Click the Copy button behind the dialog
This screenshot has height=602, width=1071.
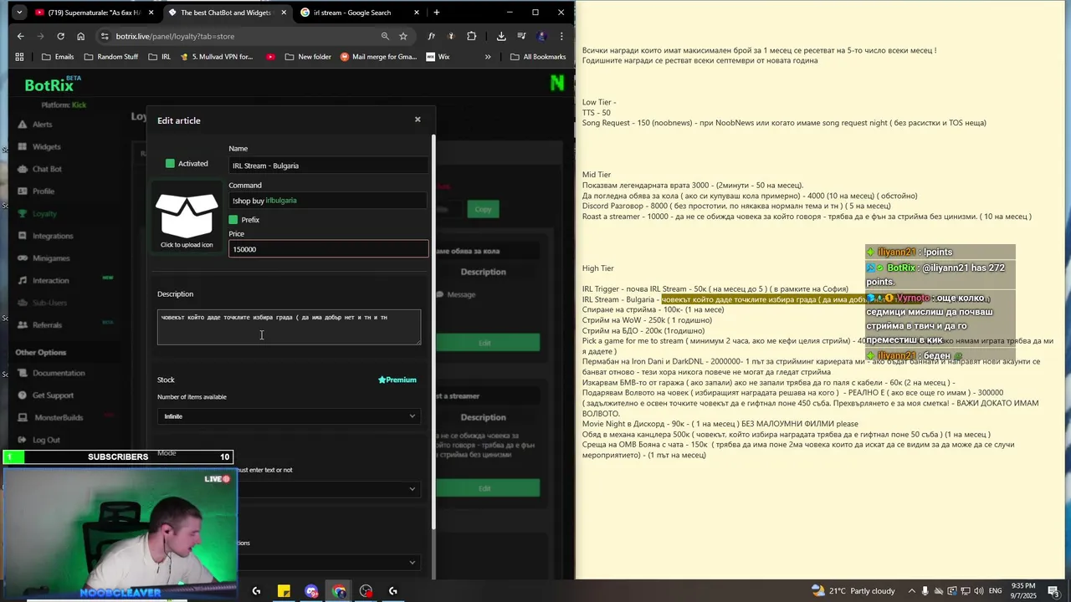(483, 209)
